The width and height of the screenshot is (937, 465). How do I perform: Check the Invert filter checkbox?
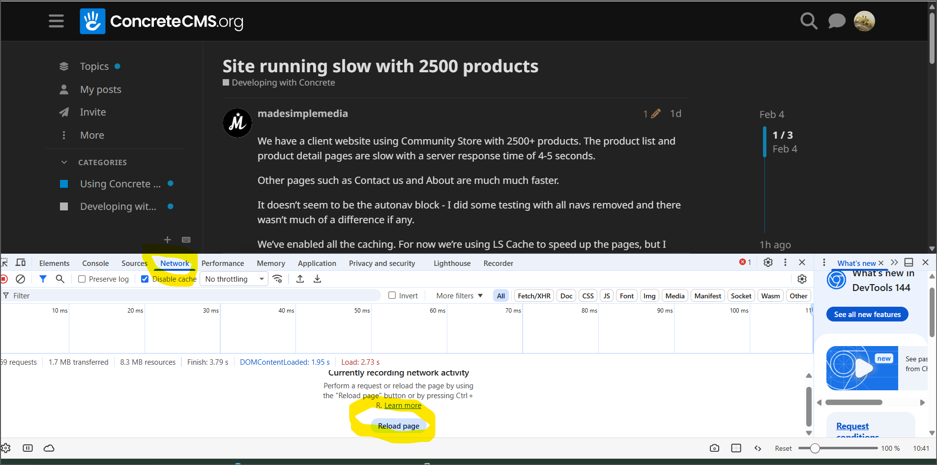point(392,295)
